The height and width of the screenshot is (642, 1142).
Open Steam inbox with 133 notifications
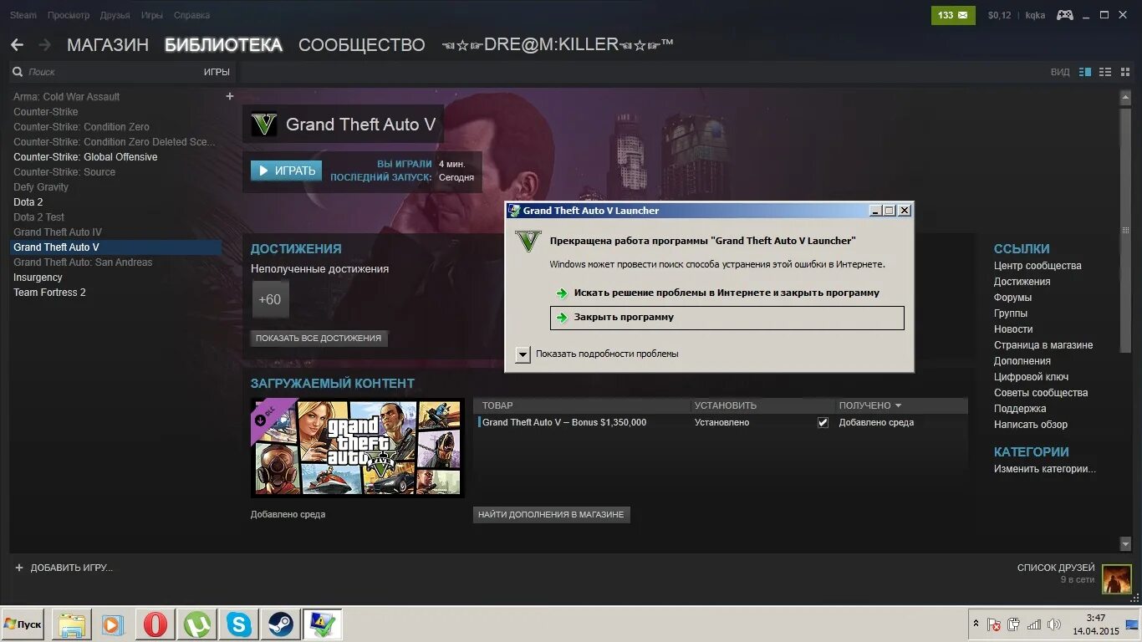click(953, 15)
